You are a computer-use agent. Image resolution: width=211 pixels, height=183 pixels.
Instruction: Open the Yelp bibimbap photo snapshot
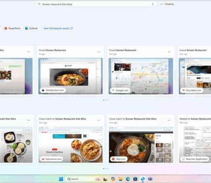click(x=141, y=145)
